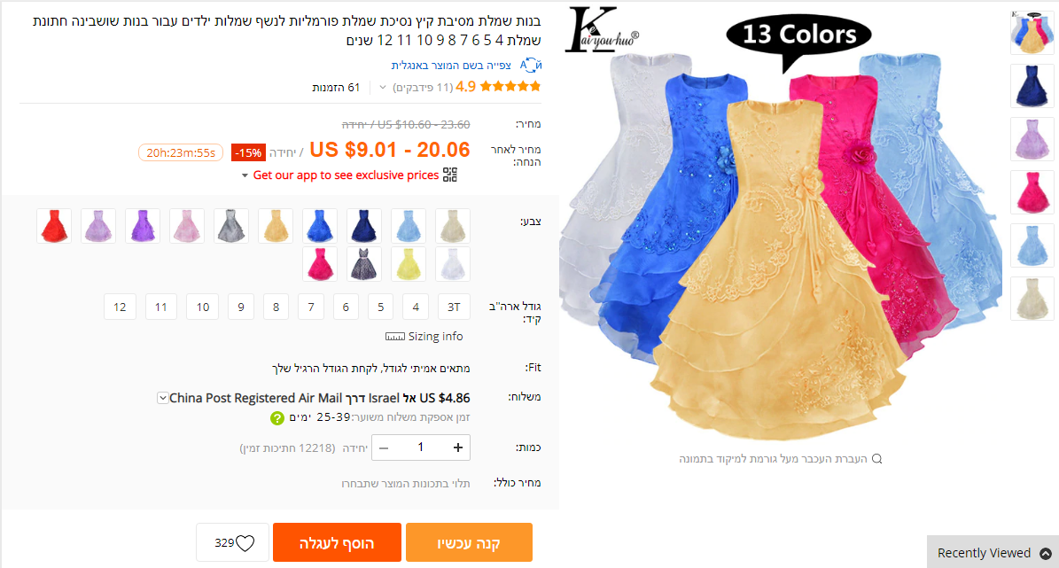Click the minus icon to decrease quantity
This screenshot has height=568, width=1059.
click(x=384, y=447)
